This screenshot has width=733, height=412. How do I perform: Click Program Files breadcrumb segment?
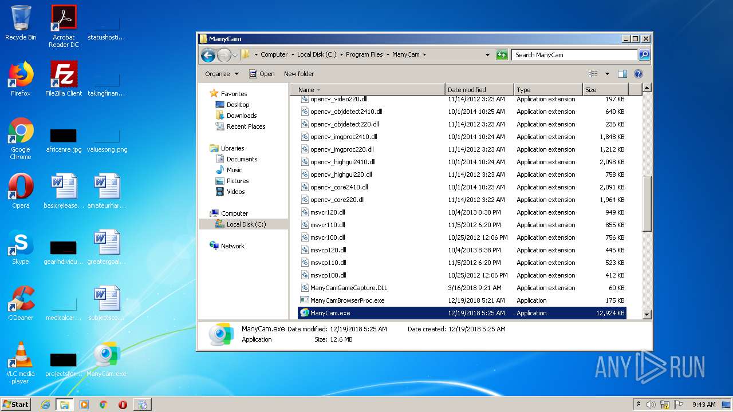364,54
